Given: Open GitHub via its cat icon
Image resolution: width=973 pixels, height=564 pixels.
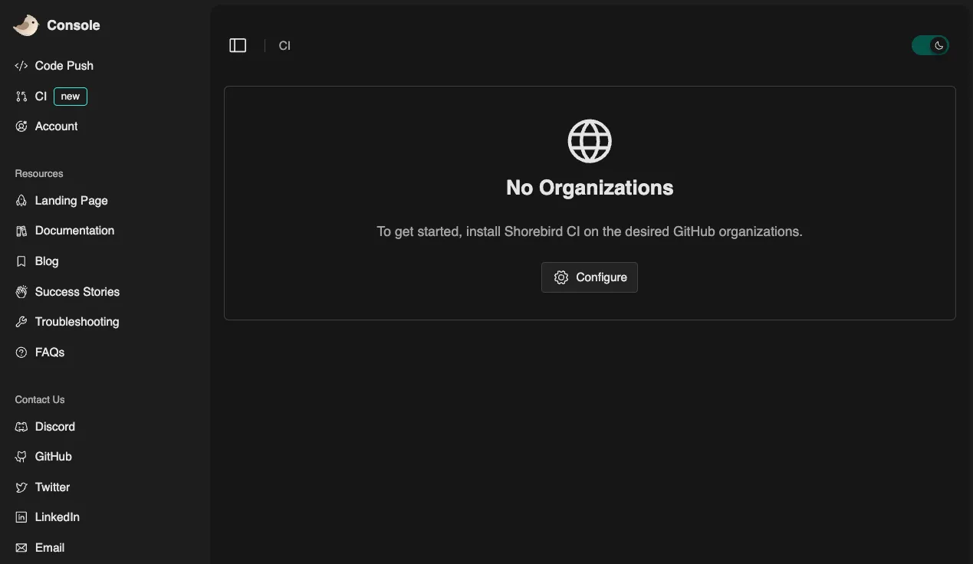Looking at the screenshot, I should pyautogui.click(x=21, y=456).
